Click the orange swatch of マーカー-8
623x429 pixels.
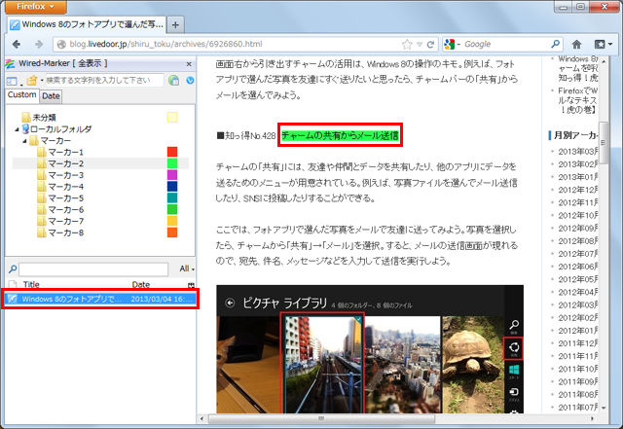(172, 232)
